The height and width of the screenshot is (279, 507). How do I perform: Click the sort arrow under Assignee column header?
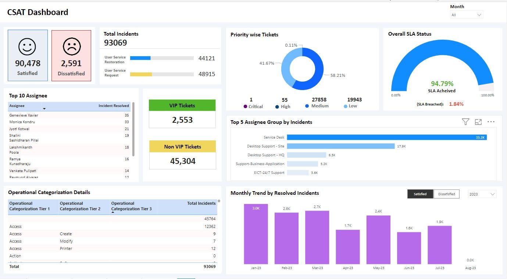click(x=44, y=109)
